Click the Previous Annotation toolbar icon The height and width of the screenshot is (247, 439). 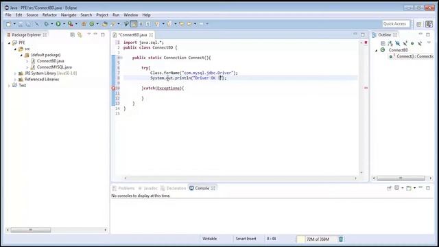pyautogui.click(x=169, y=24)
